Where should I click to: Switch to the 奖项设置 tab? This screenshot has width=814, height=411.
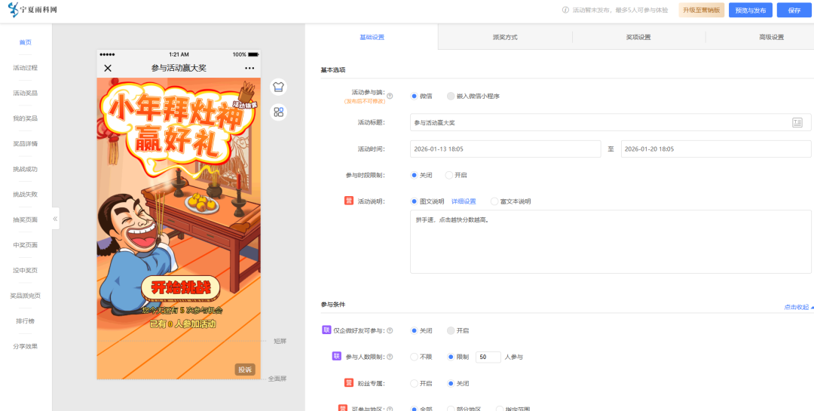click(x=638, y=37)
